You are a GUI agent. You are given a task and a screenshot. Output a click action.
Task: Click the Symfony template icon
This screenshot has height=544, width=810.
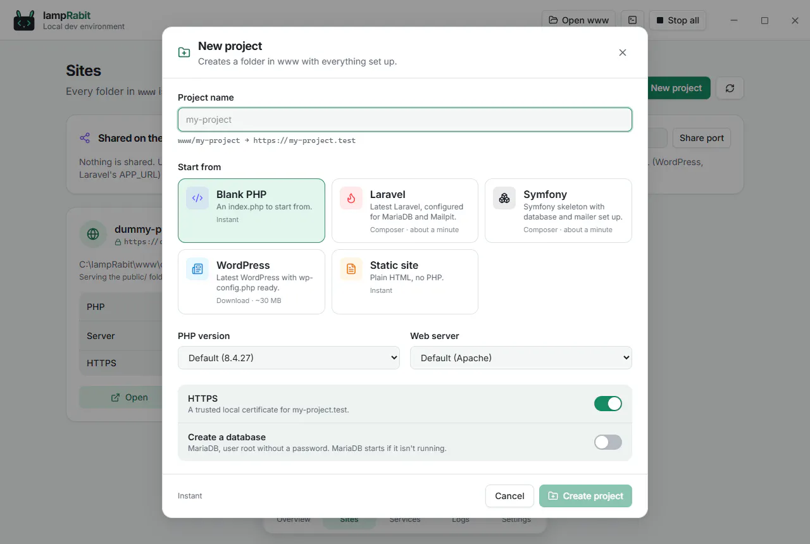504,198
